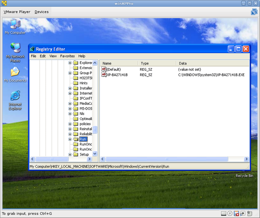Open the Favorites menu in Registry Editor
Viewport: 260px width, 218px height.
pos(67,56)
